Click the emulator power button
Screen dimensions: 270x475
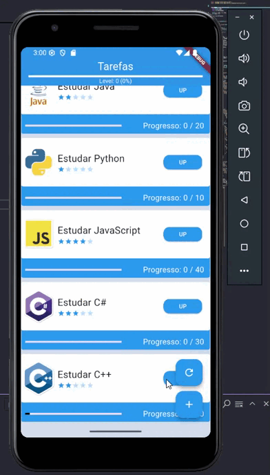point(244,35)
